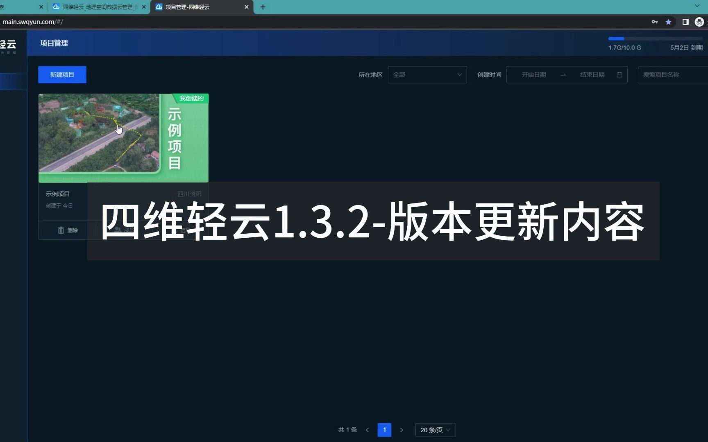The image size is (708, 442).
Task: Open the 20 条/页 page size dropdown
Action: click(x=435, y=430)
